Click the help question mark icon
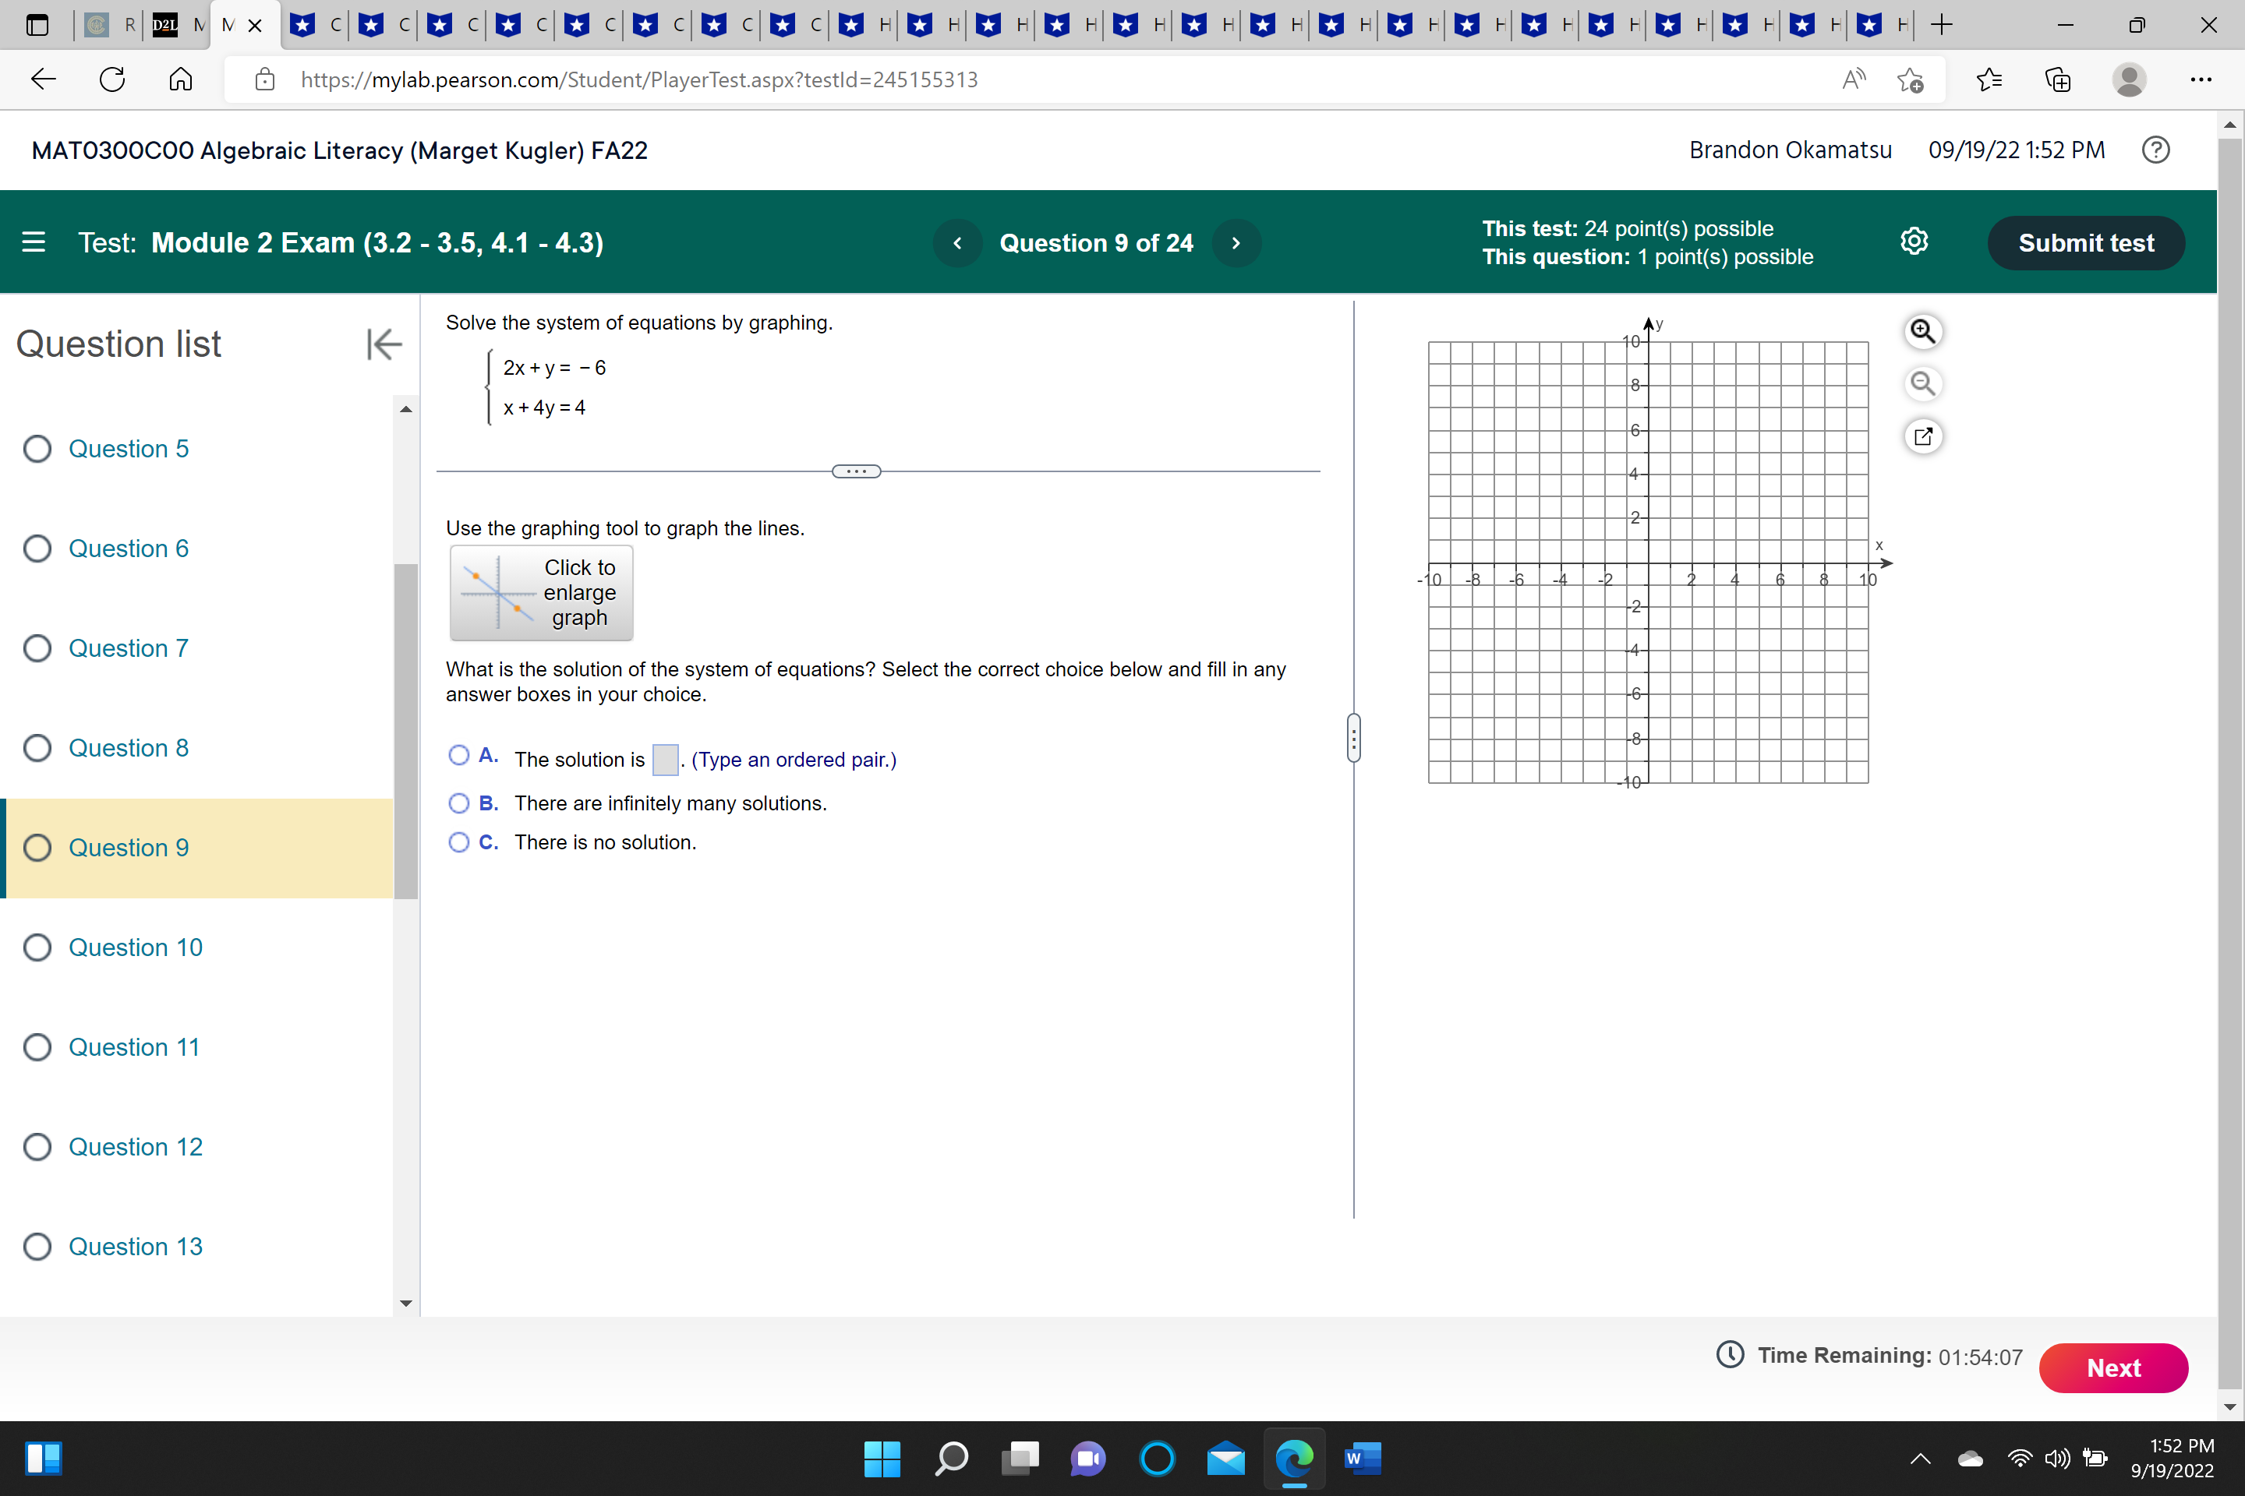This screenshot has width=2245, height=1496. click(x=2155, y=150)
